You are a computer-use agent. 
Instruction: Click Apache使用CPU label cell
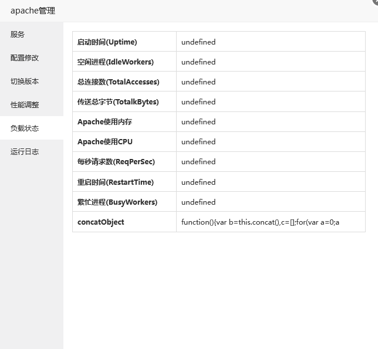[124, 141]
